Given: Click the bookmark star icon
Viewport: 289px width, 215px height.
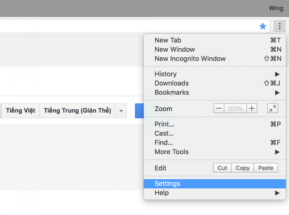Looking at the screenshot, I should click(263, 26).
